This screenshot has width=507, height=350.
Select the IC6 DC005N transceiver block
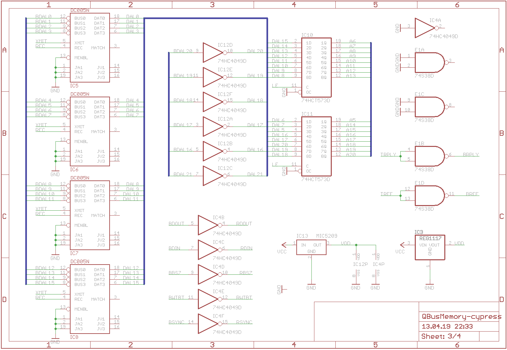(x=90, y=131)
